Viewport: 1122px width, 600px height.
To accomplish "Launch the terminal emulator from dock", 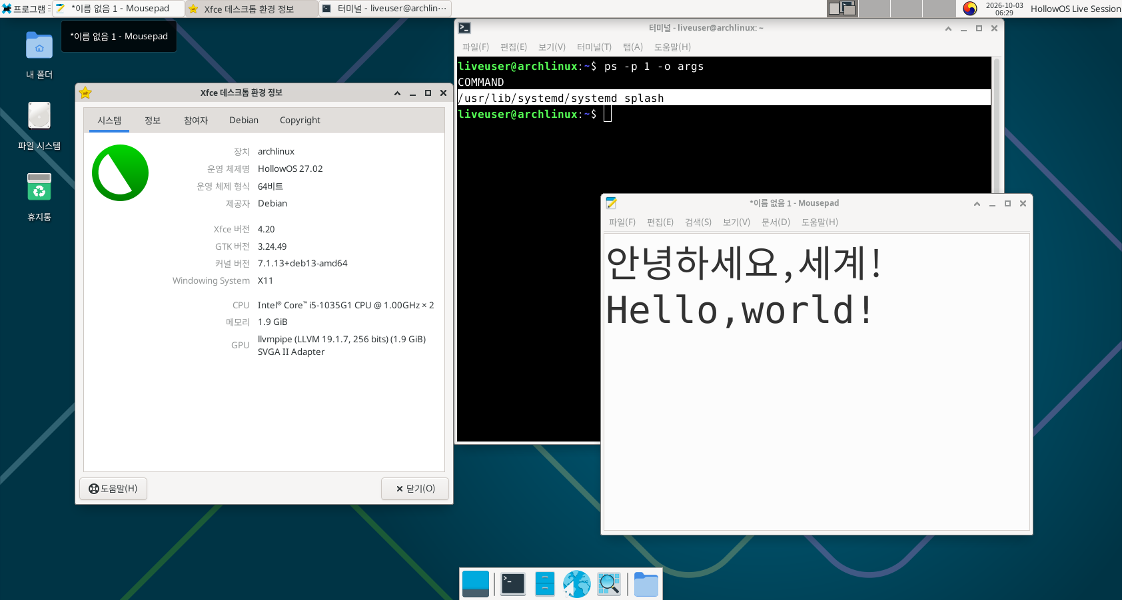I will click(x=513, y=584).
